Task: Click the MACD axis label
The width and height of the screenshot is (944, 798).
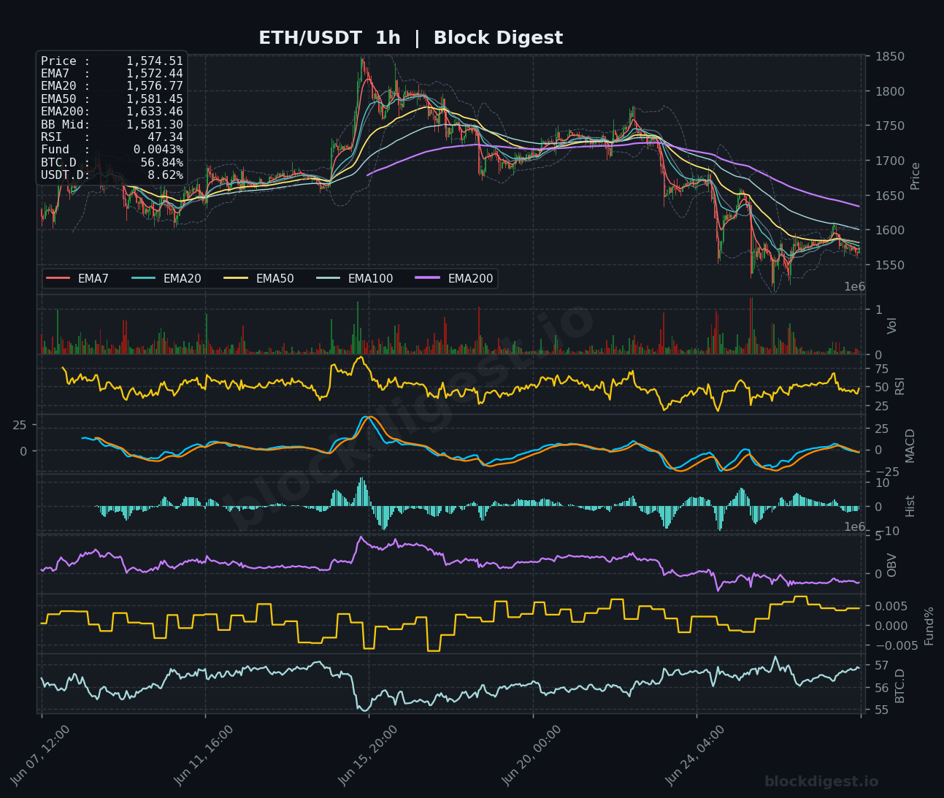Action: click(x=910, y=445)
